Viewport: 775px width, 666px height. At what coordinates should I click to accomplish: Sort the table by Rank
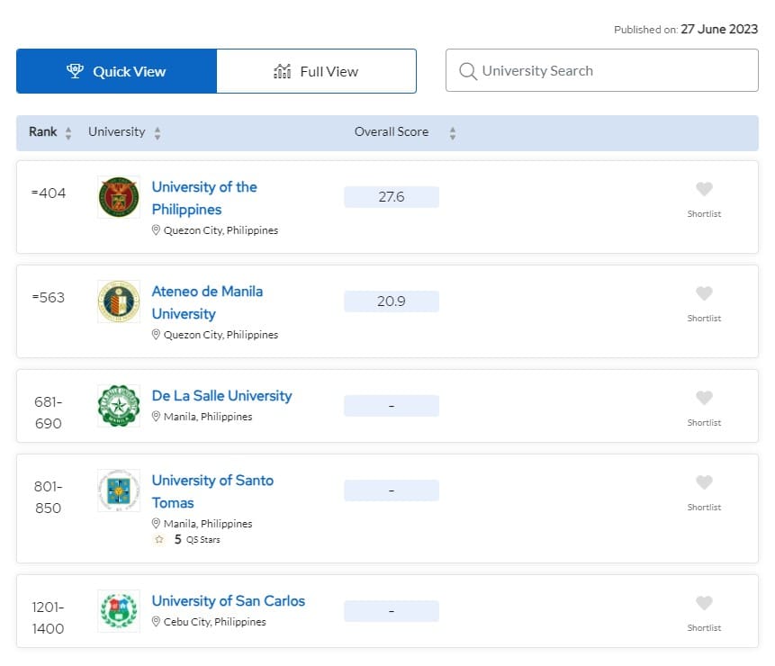click(x=68, y=132)
